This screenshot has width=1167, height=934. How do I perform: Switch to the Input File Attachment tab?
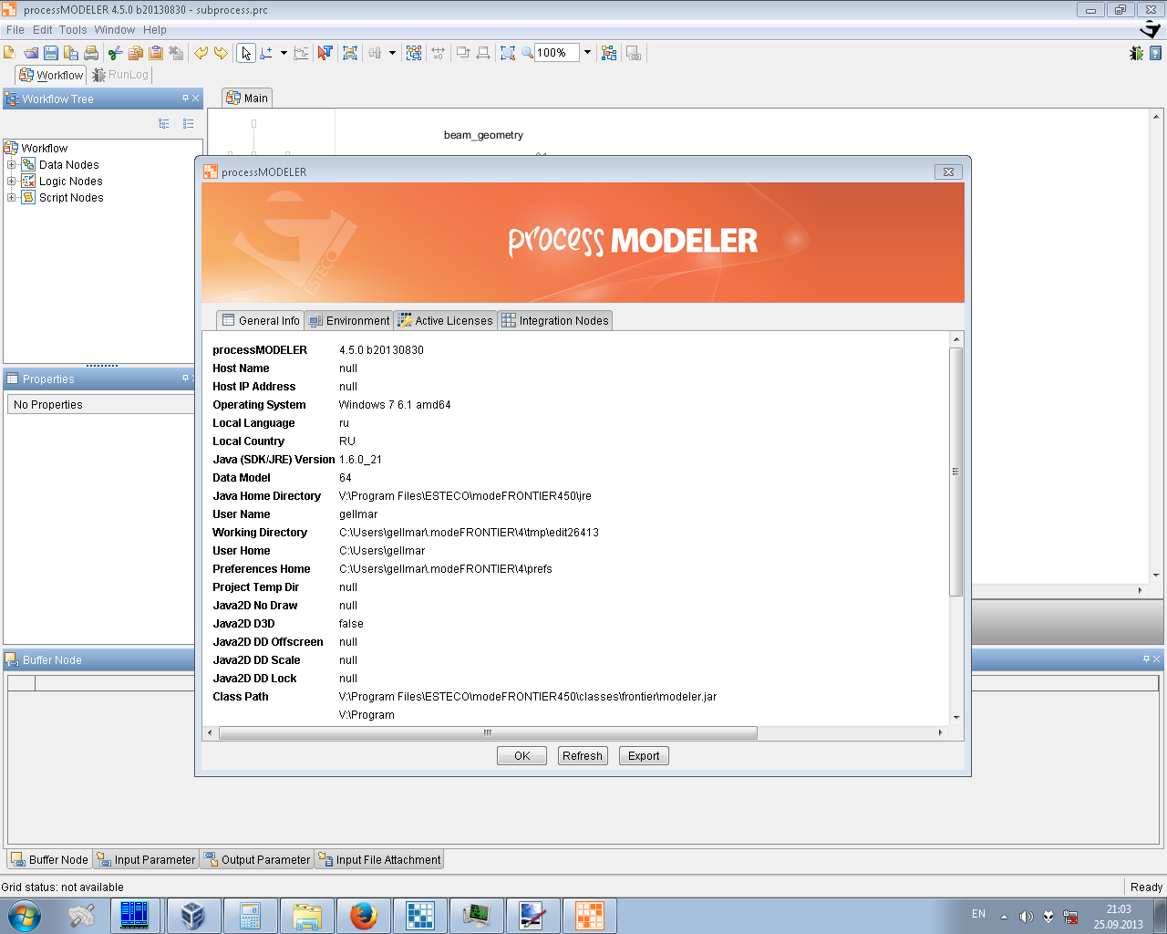pyautogui.click(x=379, y=859)
